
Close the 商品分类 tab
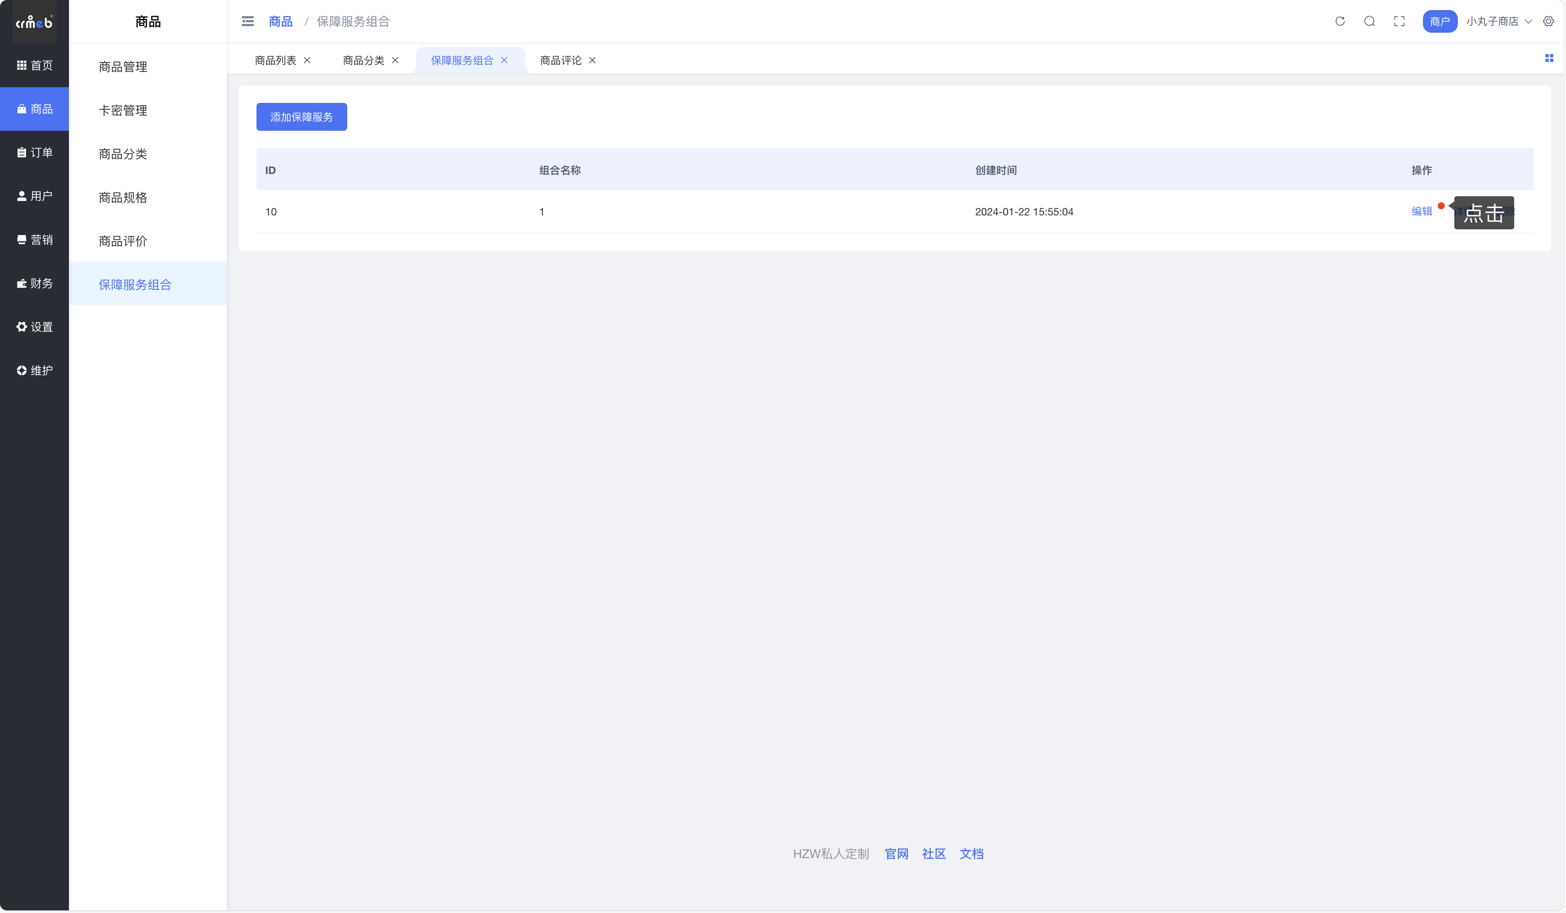coord(395,60)
